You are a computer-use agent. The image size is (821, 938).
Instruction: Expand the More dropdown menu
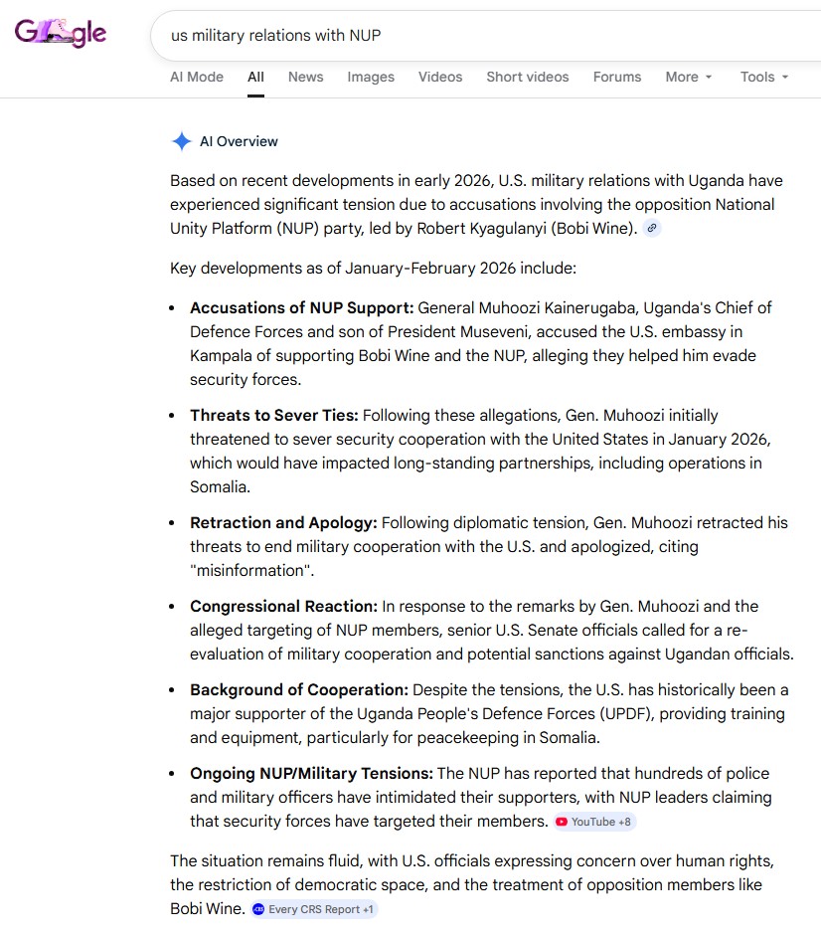[x=688, y=77]
